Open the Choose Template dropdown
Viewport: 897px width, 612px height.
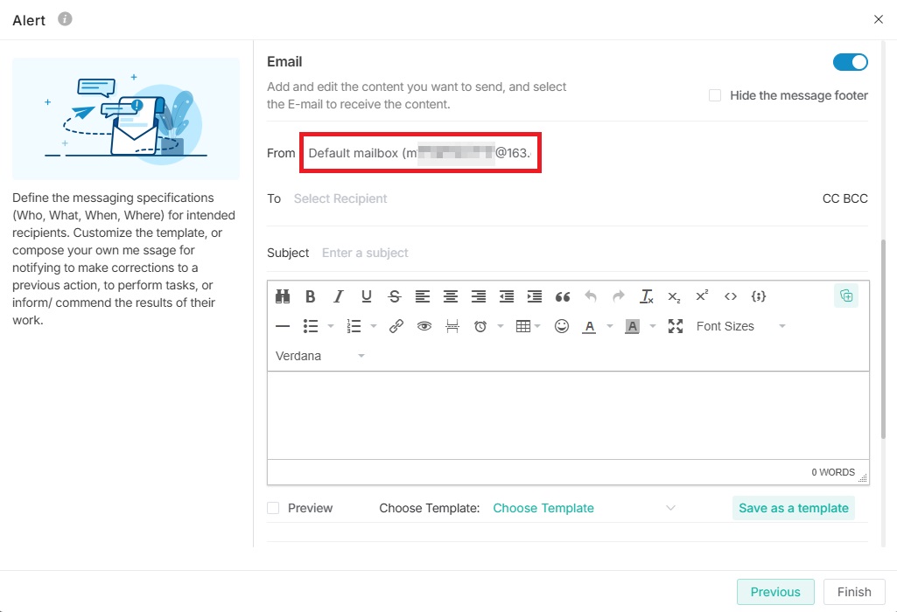pyautogui.click(x=584, y=508)
